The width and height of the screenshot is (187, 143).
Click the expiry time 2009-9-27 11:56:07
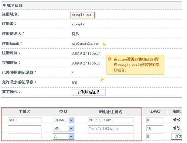pos(86,63)
